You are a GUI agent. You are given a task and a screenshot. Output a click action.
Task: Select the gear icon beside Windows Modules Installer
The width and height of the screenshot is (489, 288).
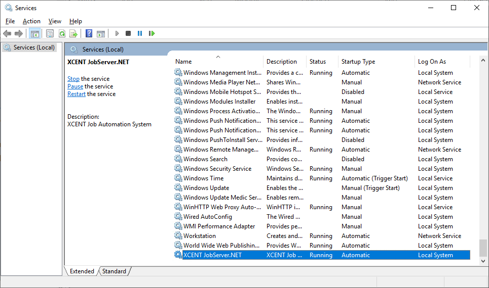178,101
